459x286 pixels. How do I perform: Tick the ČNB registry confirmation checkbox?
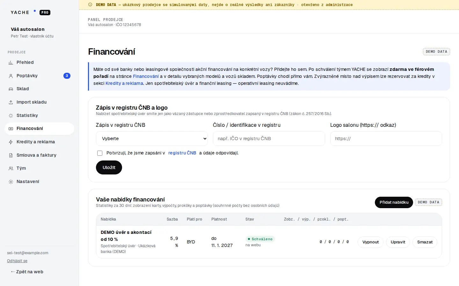[100, 153]
